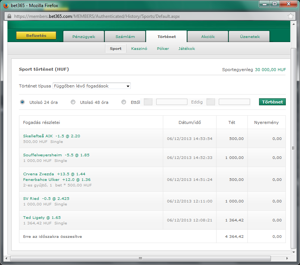Click the Nyeremény column header
The image size is (300, 265).
[x=266, y=122]
